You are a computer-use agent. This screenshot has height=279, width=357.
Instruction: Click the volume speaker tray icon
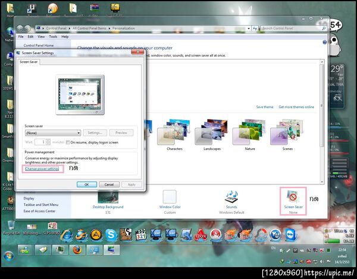(322, 262)
